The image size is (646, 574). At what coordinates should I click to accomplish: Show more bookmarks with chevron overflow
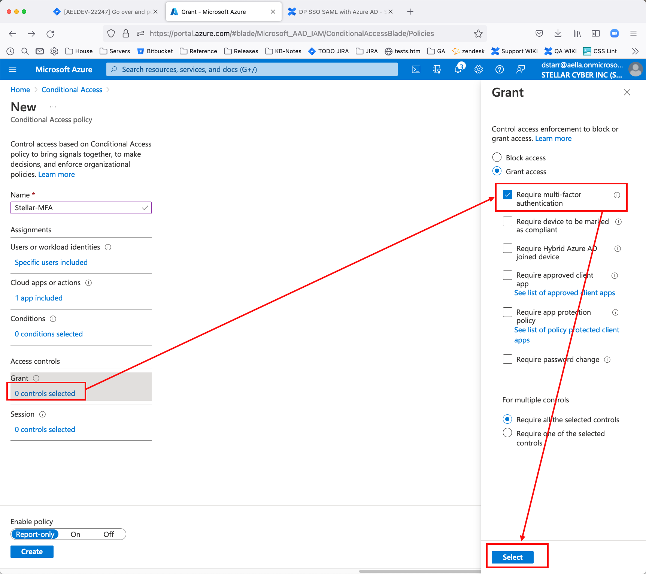click(x=635, y=51)
